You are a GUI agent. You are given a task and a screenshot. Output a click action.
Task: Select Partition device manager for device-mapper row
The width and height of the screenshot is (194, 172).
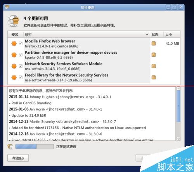[x=94, y=55]
